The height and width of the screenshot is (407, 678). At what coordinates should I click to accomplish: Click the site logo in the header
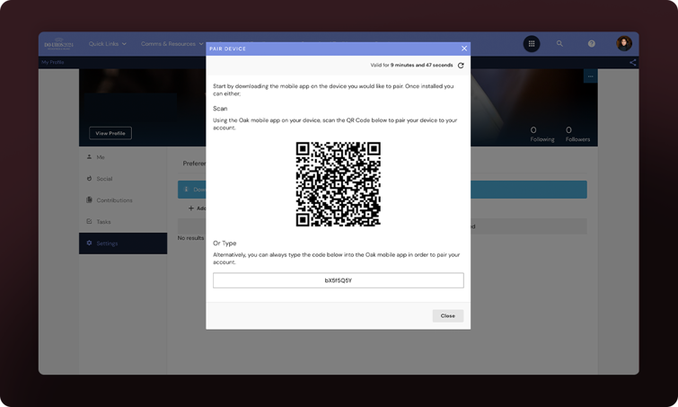(x=57, y=43)
